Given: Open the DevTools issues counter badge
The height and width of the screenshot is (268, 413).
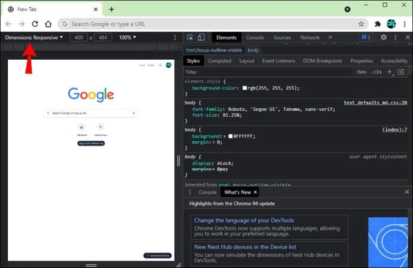Looking at the screenshot, I should (x=366, y=37).
